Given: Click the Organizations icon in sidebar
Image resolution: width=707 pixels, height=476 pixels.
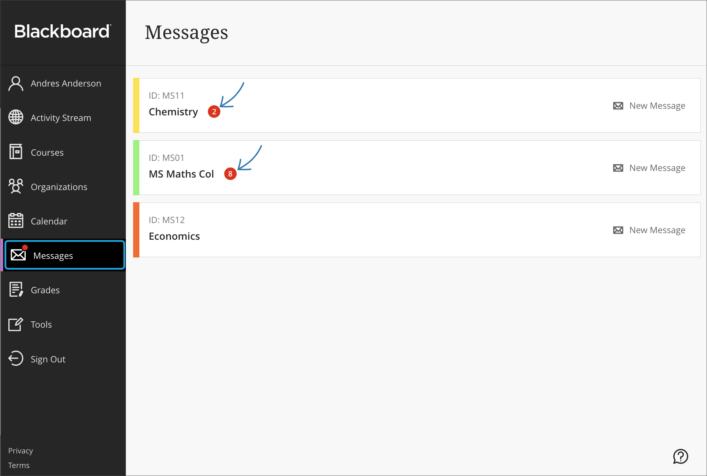Looking at the screenshot, I should pos(15,187).
